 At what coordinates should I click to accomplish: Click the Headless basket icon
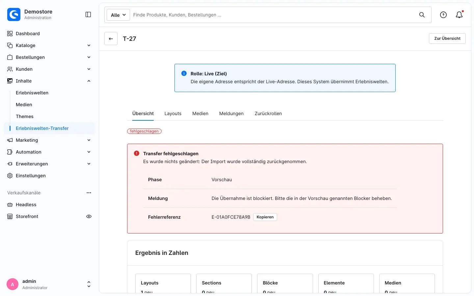(x=10, y=205)
